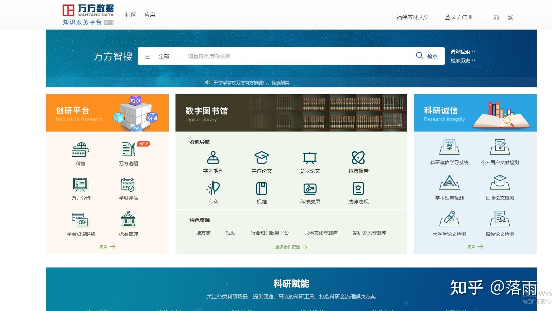Open the 大学生论文检测 icon
The height and width of the screenshot is (311, 552).
[x=449, y=219]
